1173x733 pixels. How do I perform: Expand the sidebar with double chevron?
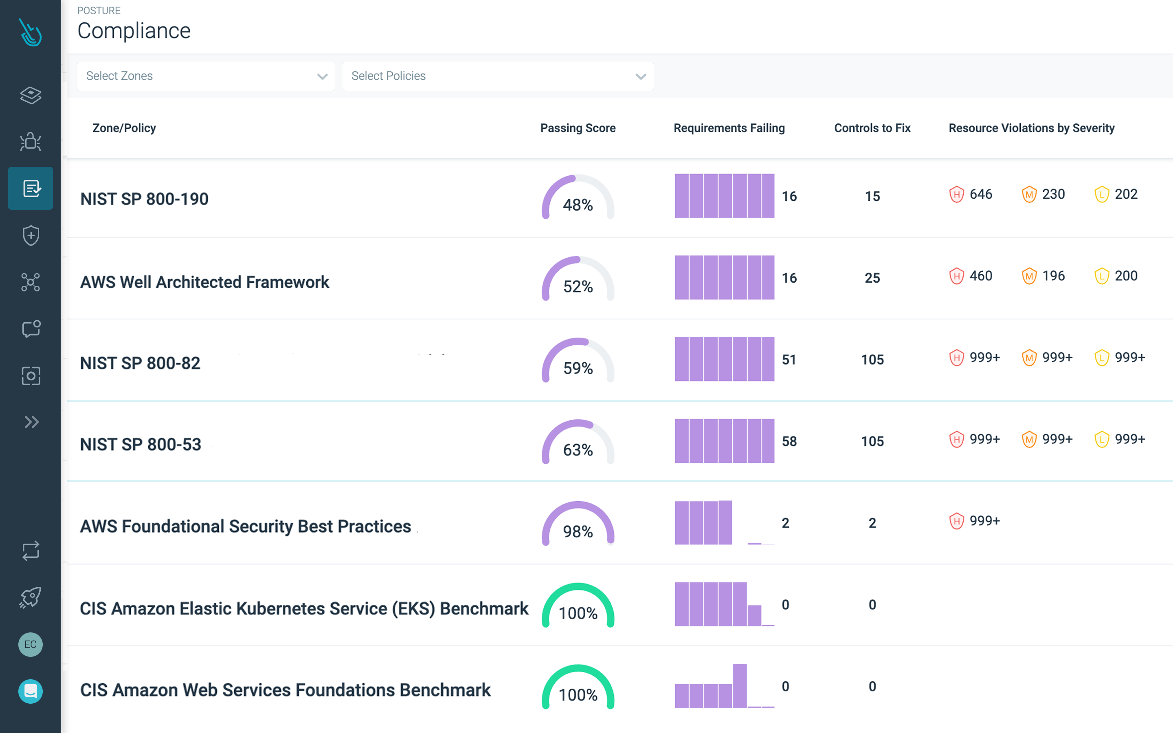(31, 422)
